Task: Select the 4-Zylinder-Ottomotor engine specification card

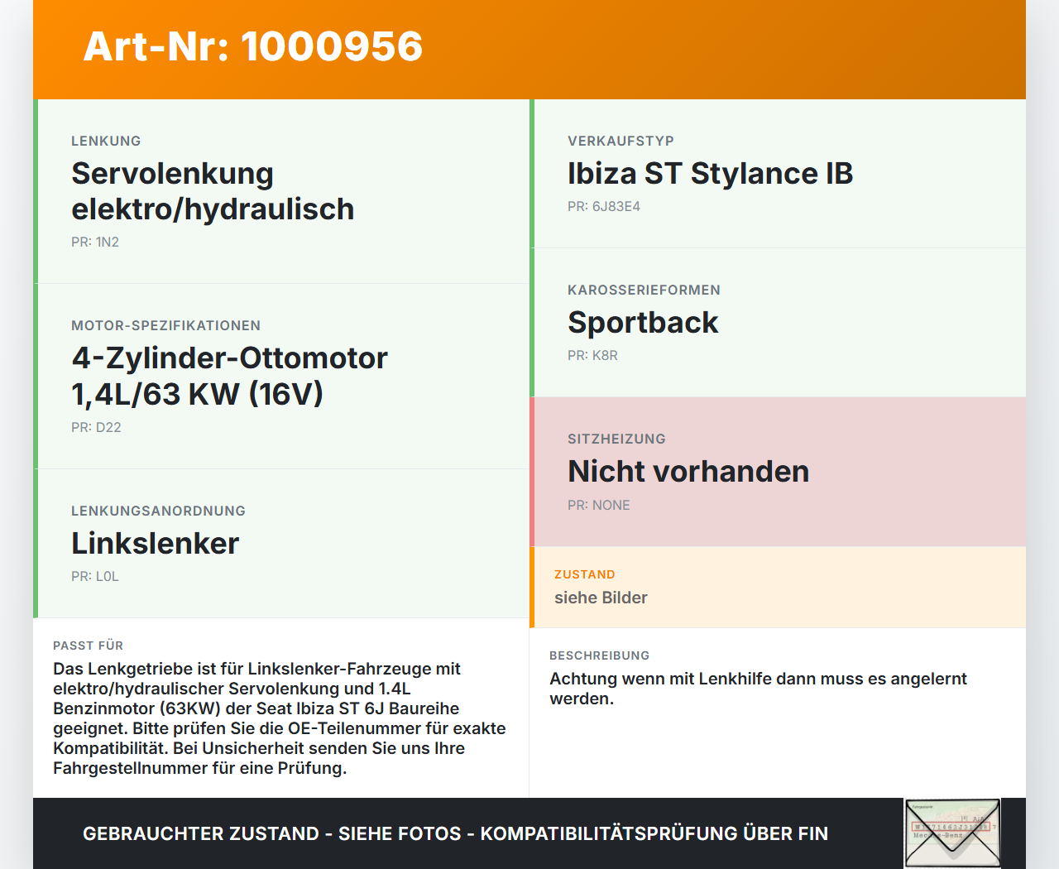Action: (x=281, y=375)
